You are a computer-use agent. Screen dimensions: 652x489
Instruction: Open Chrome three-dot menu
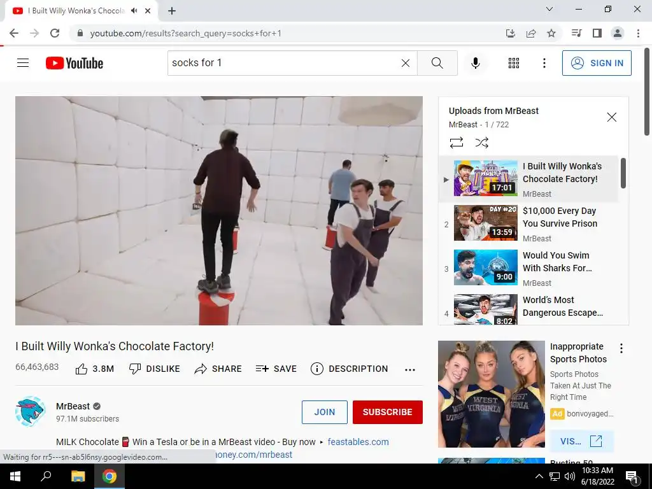638,33
